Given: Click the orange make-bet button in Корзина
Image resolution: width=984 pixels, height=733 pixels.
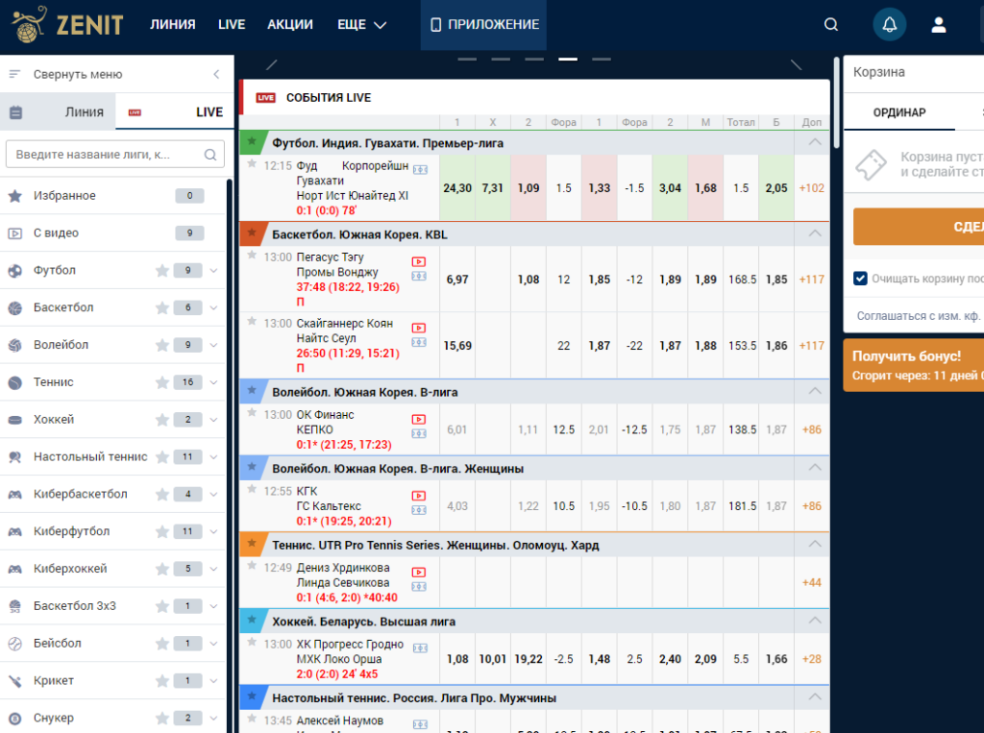Looking at the screenshot, I should (x=919, y=227).
